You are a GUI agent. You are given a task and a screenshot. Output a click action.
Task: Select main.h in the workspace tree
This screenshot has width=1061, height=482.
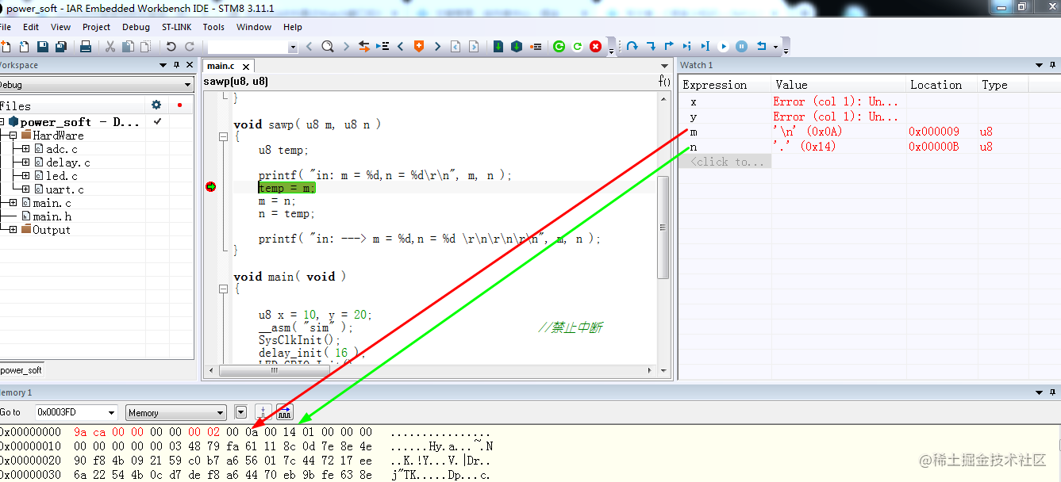point(52,216)
